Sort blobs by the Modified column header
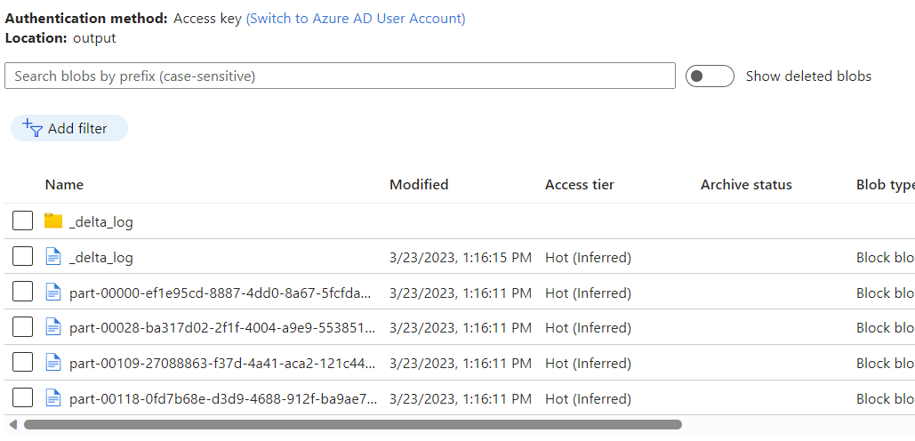This screenshot has height=441, width=915. click(x=419, y=185)
